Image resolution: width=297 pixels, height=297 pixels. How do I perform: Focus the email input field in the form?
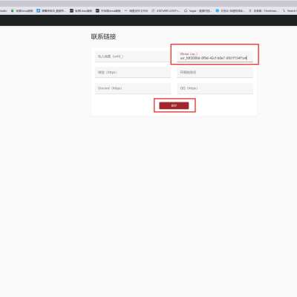(133, 56)
